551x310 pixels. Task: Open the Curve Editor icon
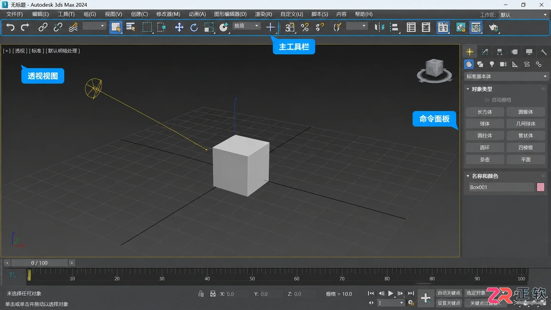point(461,27)
